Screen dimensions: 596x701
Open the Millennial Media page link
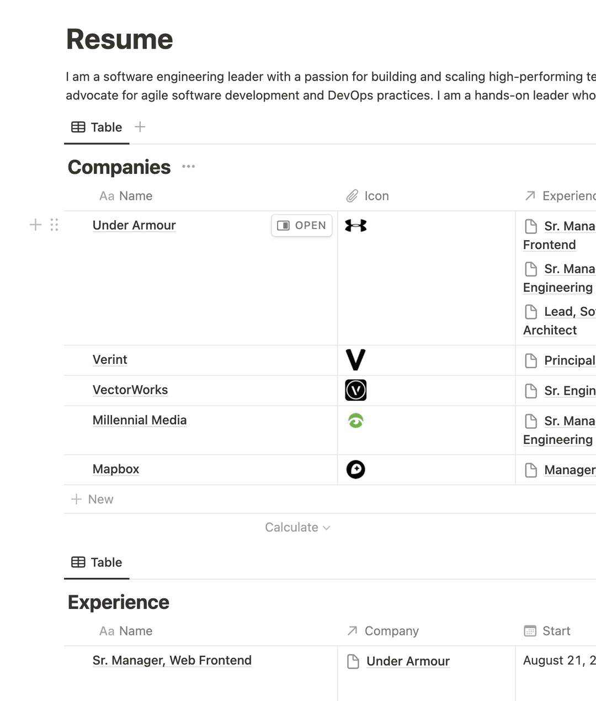(140, 420)
